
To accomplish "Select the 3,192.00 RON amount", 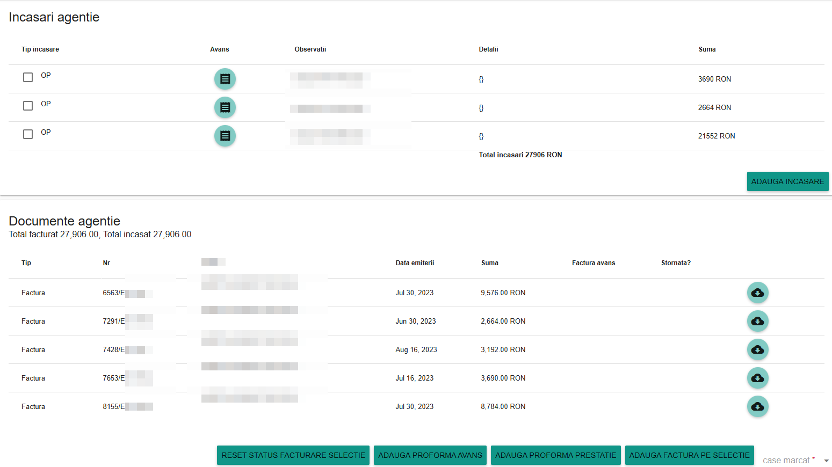I will point(503,349).
